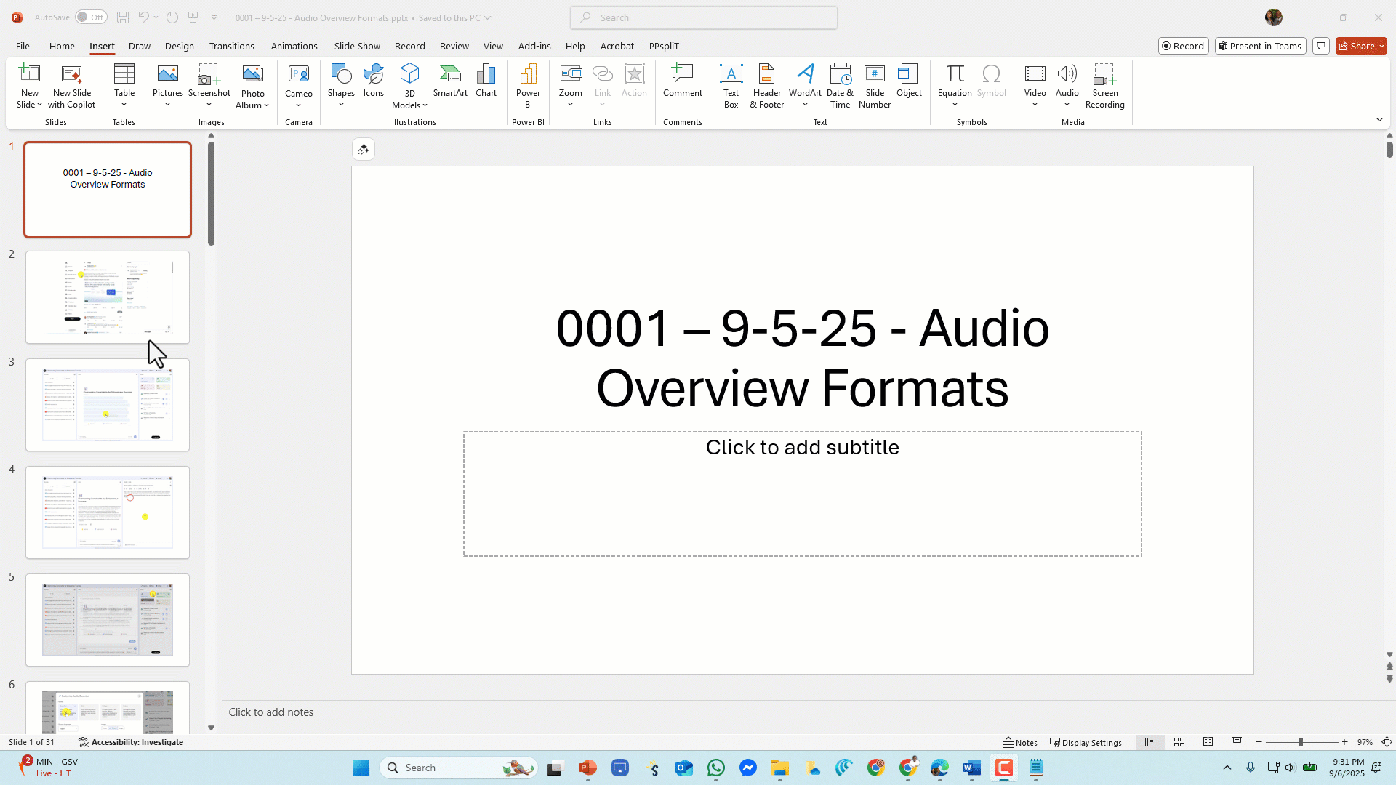Insert Icons from the ribbon
This screenshot has width=1396, height=785.
tap(374, 80)
